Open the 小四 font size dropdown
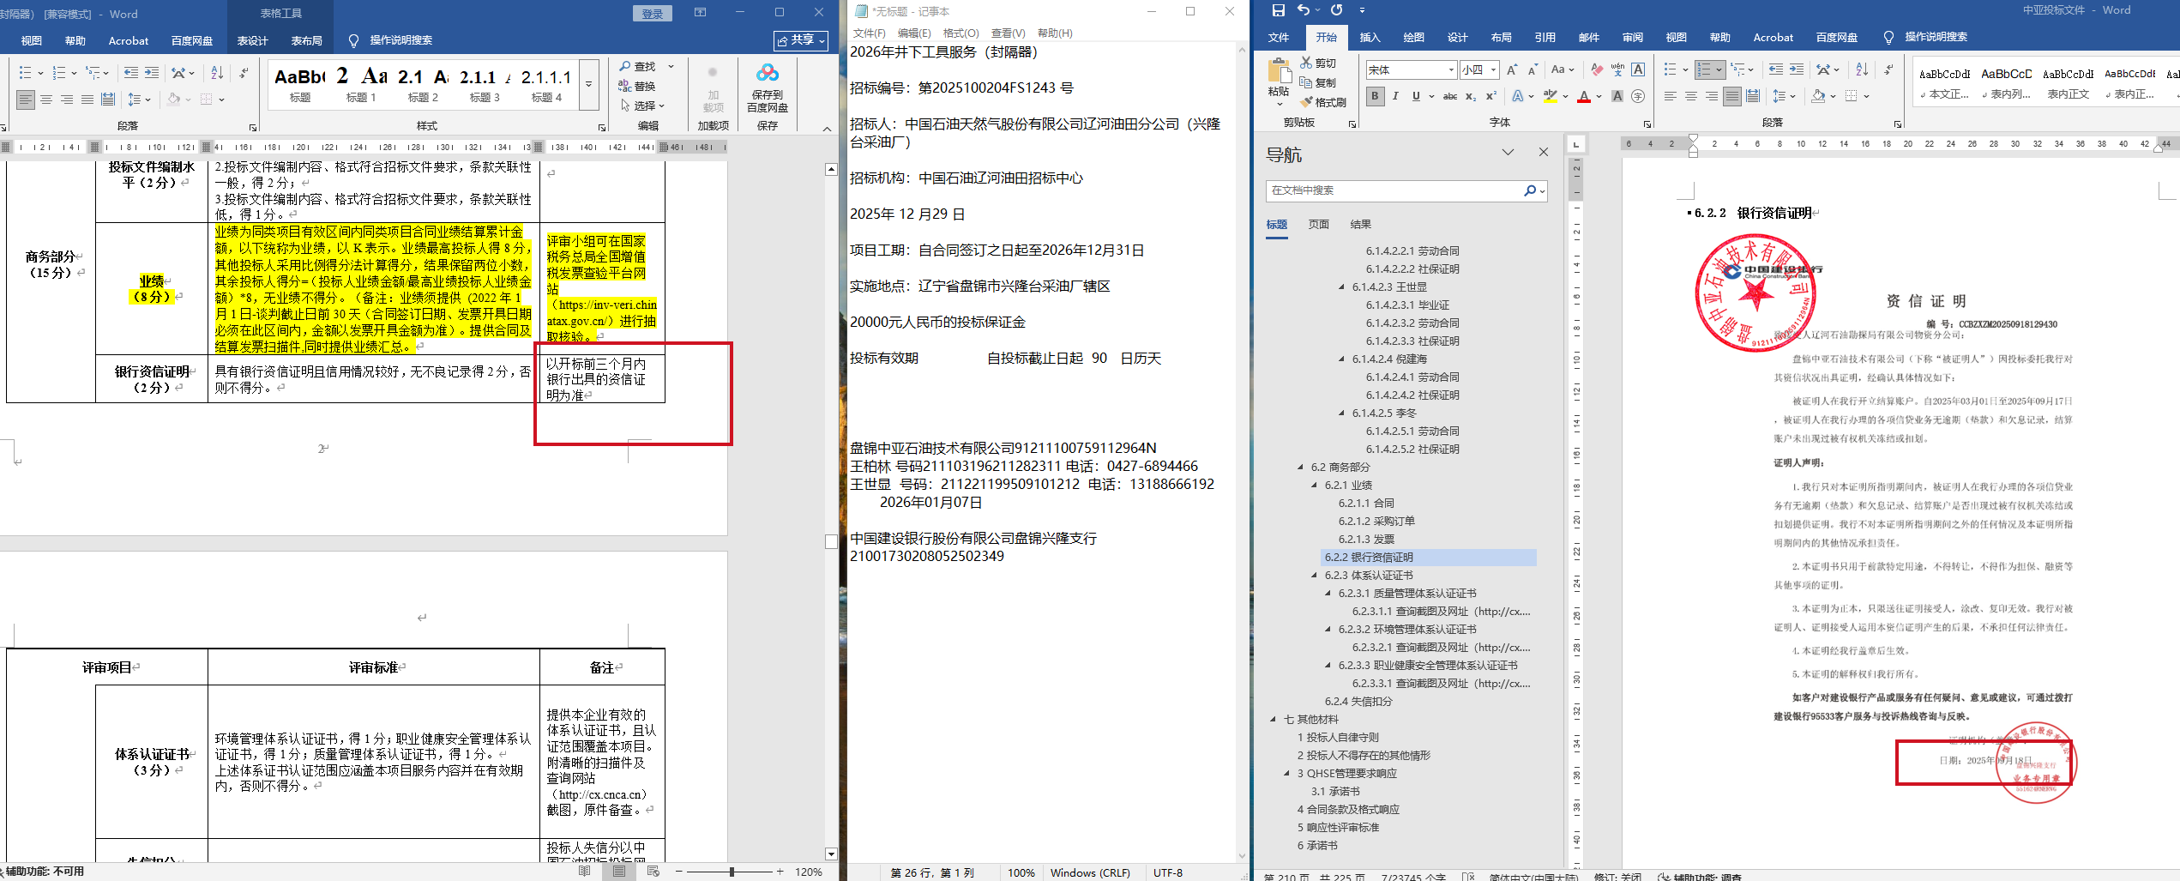This screenshot has height=881, width=2180. [x=1493, y=69]
